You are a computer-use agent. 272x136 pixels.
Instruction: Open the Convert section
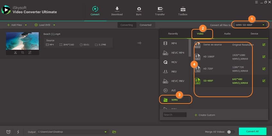(x=95, y=11)
